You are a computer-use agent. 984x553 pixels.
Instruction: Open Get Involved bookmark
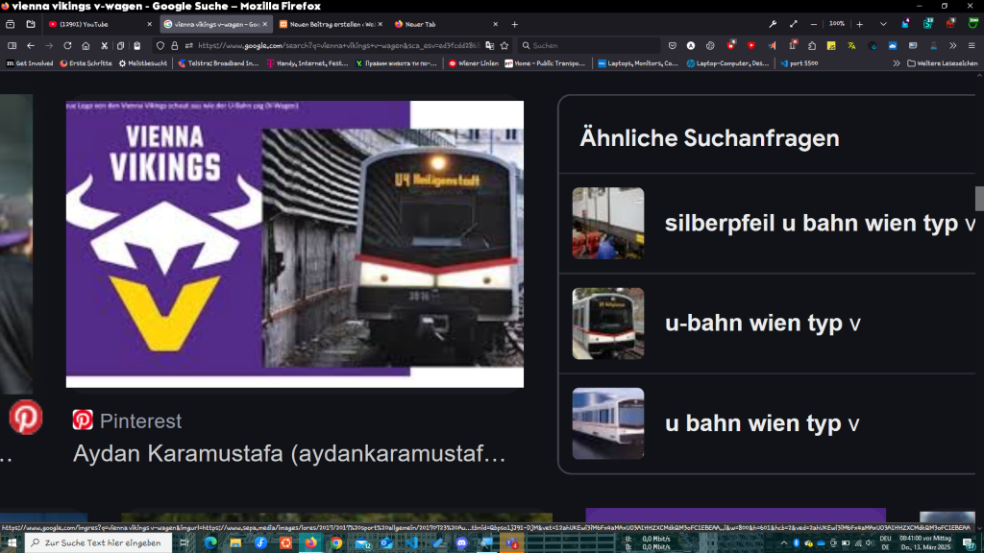[x=30, y=63]
